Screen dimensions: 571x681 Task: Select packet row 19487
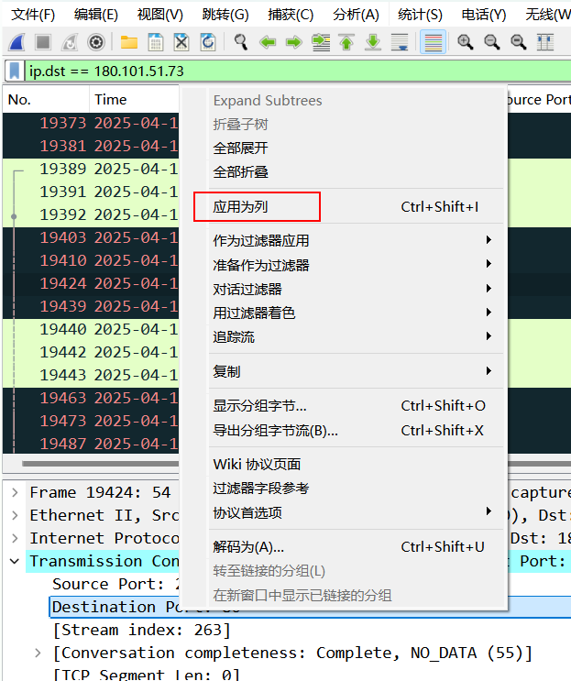coord(91,444)
